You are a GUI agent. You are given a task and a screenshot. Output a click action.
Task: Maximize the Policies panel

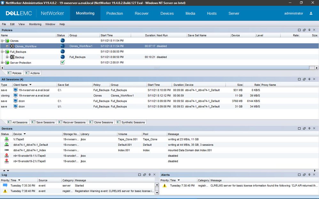pyautogui.click(x=299, y=30)
